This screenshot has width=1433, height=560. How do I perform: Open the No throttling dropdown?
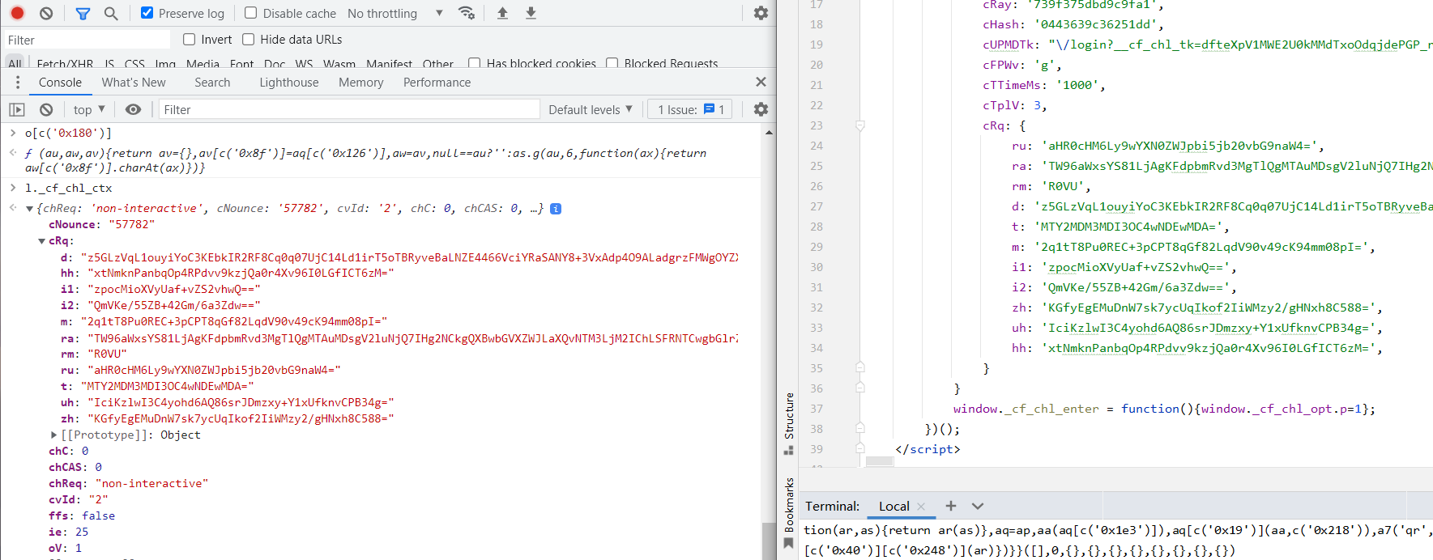tap(395, 13)
